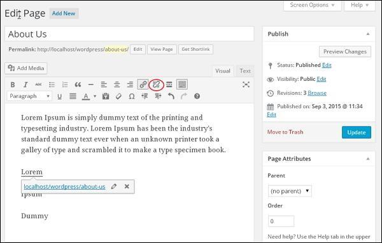Undo the last edit

coord(171,97)
